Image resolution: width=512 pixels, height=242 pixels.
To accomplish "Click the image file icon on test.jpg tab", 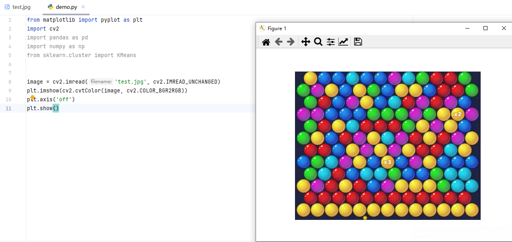I will point(7,7).
